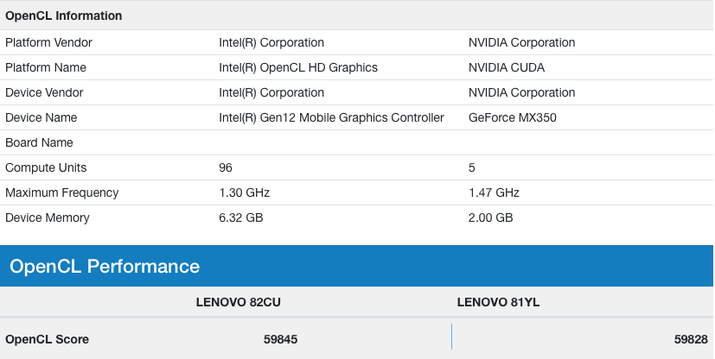Click the Platform Vendor row label
The image size is (715, 359).
[x=48, y=42]
